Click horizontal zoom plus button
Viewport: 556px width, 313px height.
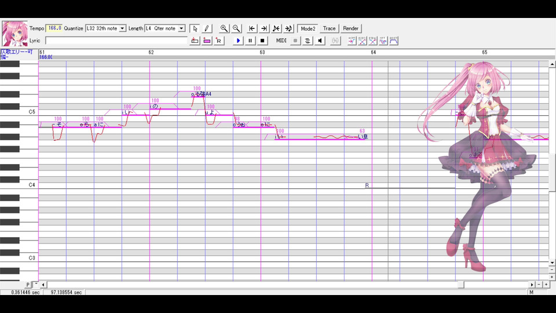[546, 285]
